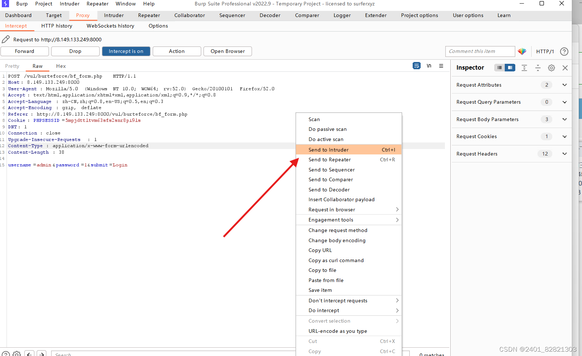Click Open Browser button
This screenshot has height=356, width=582.
coord(228,51)
